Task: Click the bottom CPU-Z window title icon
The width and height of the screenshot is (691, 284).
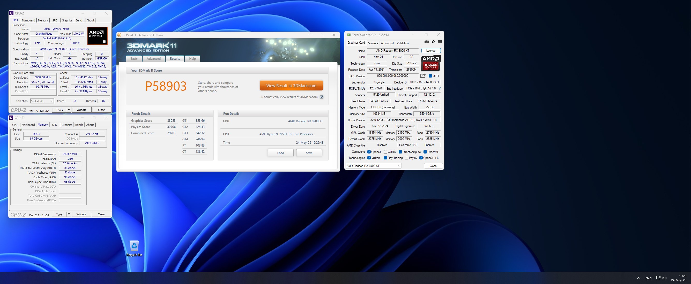Action: [11, 118]
